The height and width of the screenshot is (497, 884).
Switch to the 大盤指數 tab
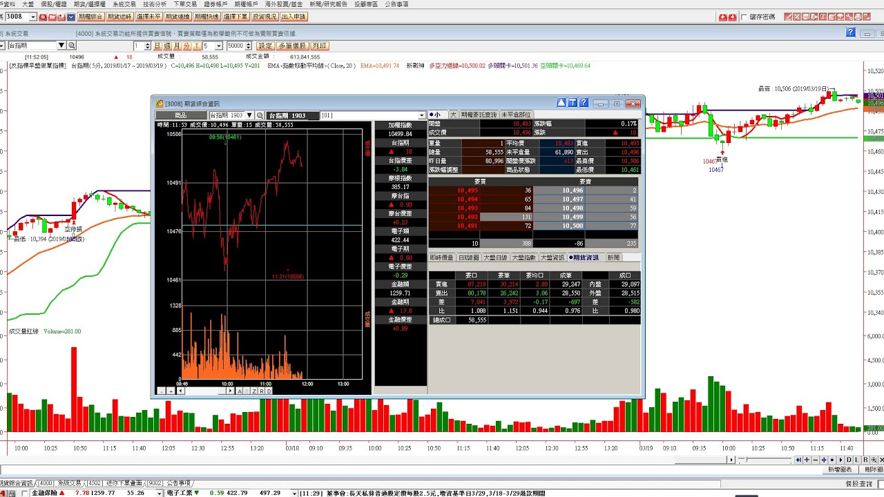(x=523, y=257)
